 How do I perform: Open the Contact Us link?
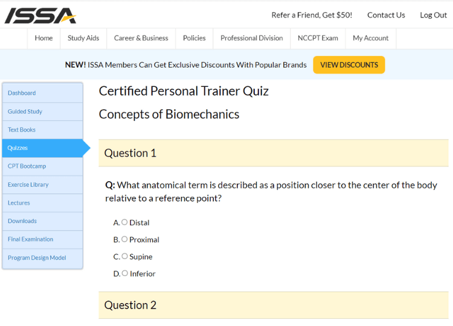(x=386, y=15)
